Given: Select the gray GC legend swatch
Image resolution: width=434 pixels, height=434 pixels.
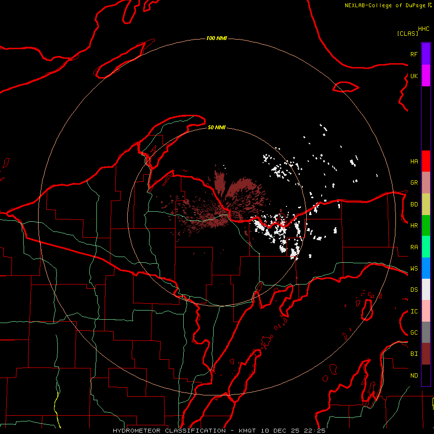Looking at the screenshot, I should [426, 332].
